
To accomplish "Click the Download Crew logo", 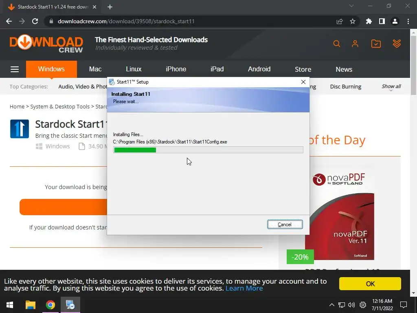I will (x=46, y=44).
